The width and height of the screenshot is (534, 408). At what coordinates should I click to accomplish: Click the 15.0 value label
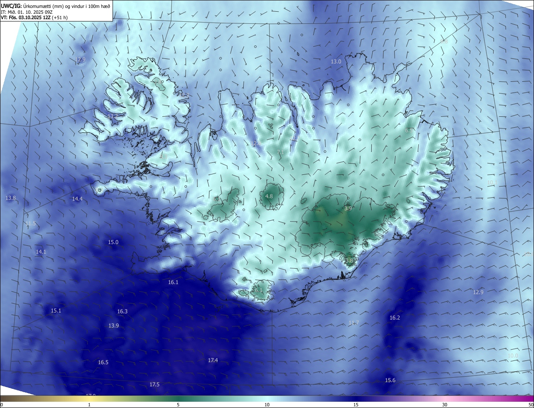pos(113,242)
